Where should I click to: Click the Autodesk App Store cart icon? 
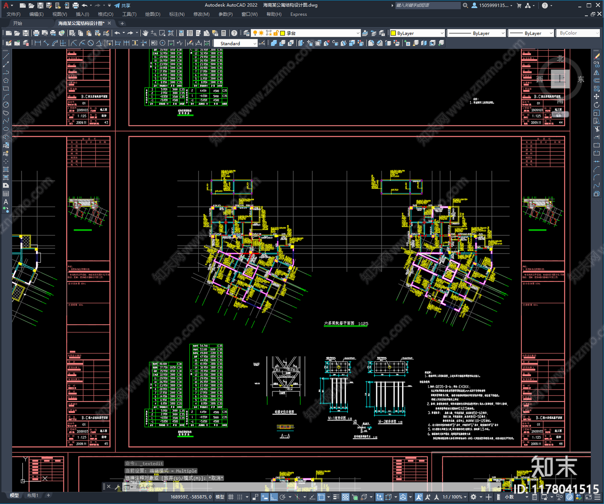519,5
